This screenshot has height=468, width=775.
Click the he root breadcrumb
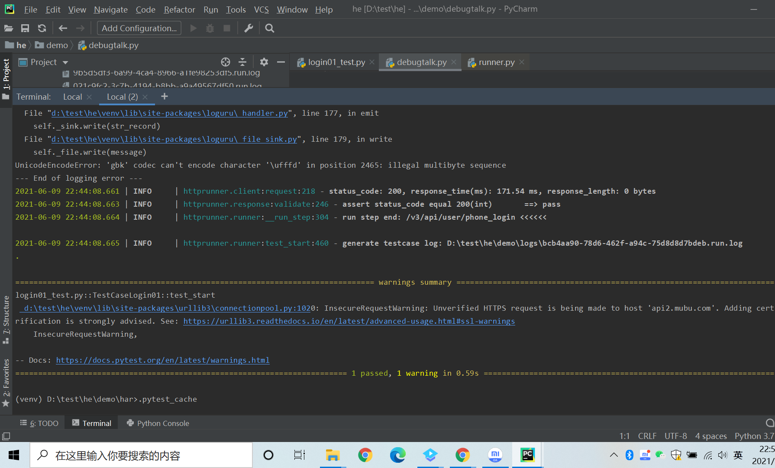point(16,45)
